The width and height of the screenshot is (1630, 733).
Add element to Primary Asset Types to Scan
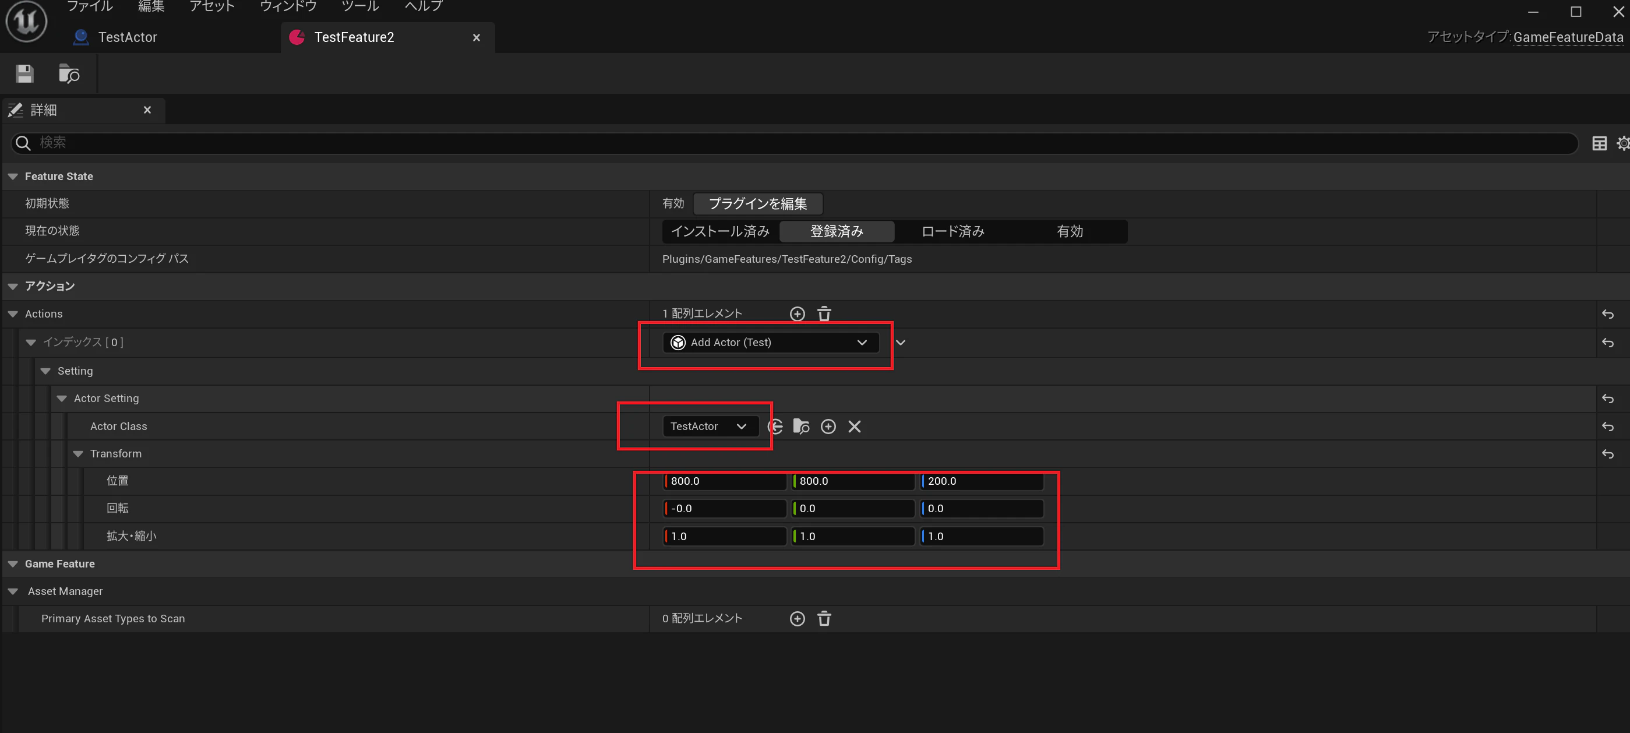click(798, 618)
